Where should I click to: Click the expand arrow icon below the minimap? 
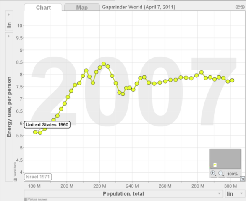pyautogui.click(x=242, y=179)
